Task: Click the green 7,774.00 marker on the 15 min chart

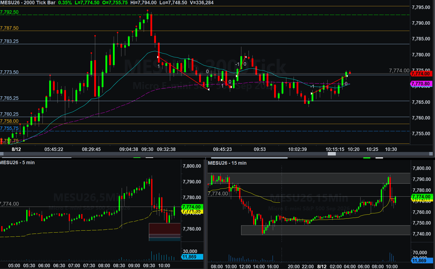Action: (422, 197)
